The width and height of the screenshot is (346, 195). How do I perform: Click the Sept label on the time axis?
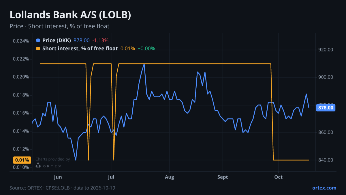click(x=223, y=177)
